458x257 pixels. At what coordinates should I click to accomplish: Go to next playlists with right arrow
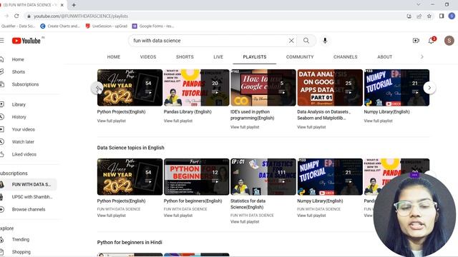tap(429, 88)
